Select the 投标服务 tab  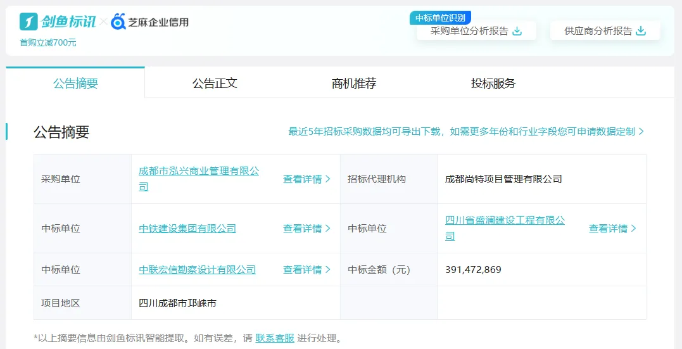[493, 83]
